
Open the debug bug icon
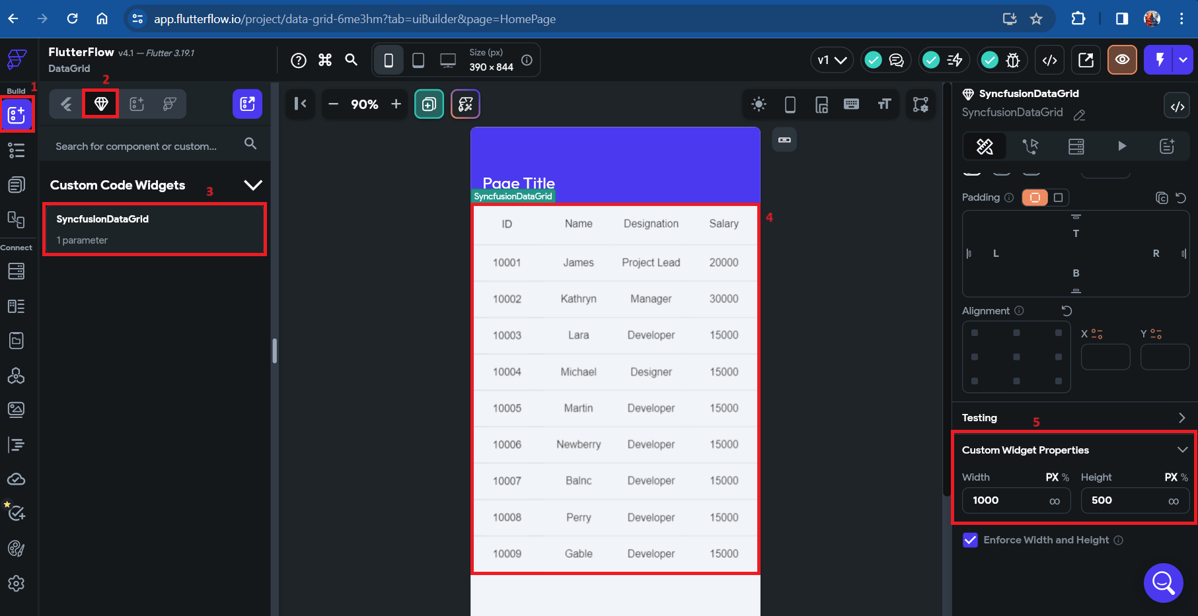pos(1002,60)
